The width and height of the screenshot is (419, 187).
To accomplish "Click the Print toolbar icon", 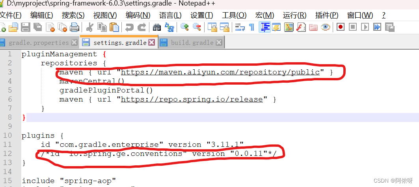I will coord(74,27).
